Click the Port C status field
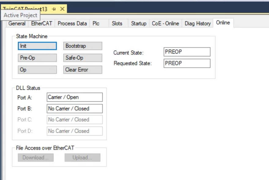269x180 pixels. pyautogui.click(x=75, y=120)
